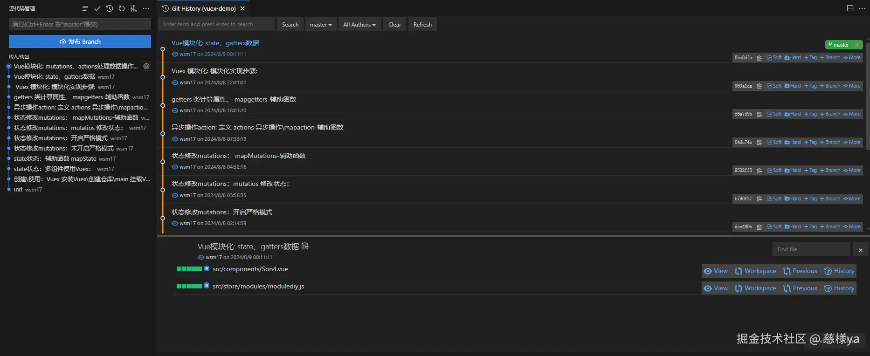Compare Son4.vue with Previous
870x356 pixels.
[800, 271]
